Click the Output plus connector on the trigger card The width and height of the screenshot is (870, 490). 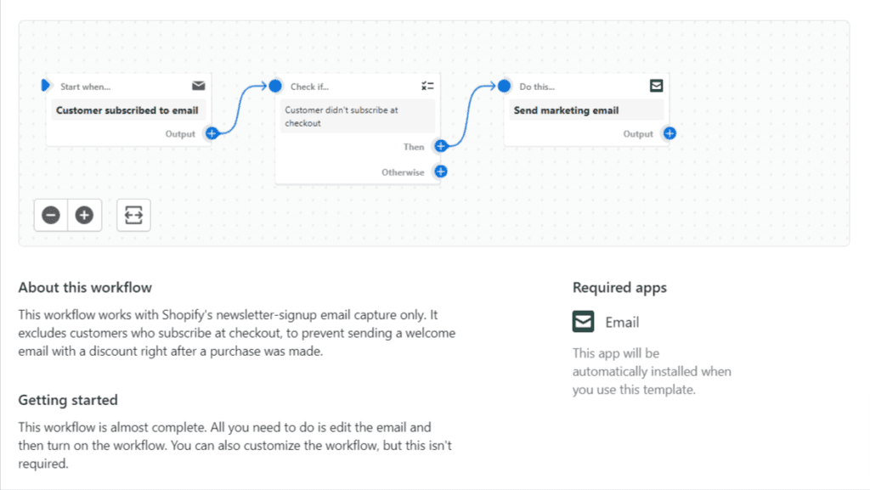click(x=212, y=133)
